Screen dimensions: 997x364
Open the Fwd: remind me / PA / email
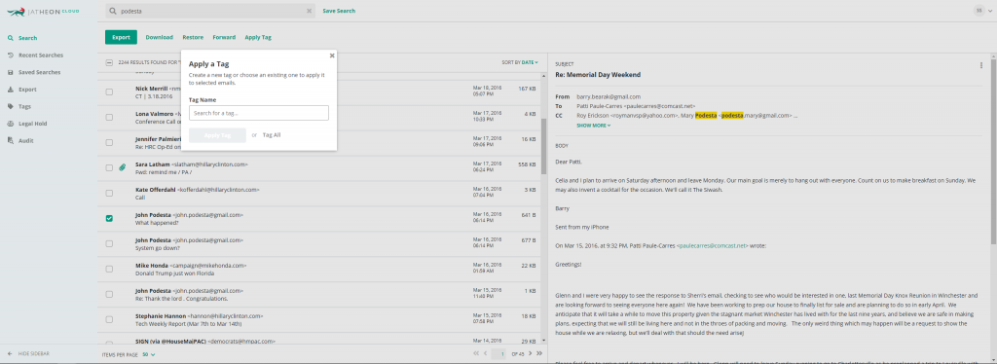(319, 167)
